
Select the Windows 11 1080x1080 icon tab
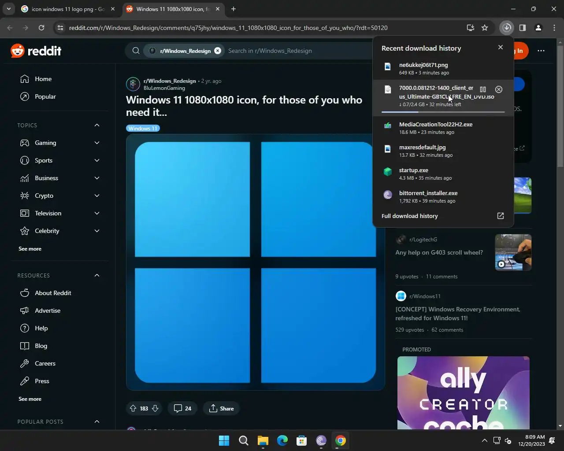(x=172, y=9)
